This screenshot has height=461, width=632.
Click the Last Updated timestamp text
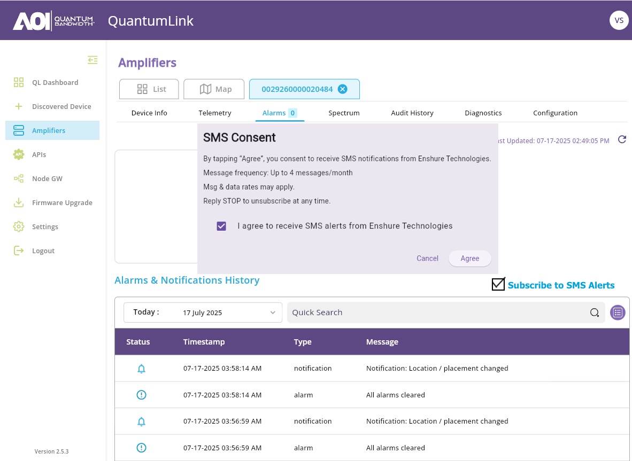point(554,141)
